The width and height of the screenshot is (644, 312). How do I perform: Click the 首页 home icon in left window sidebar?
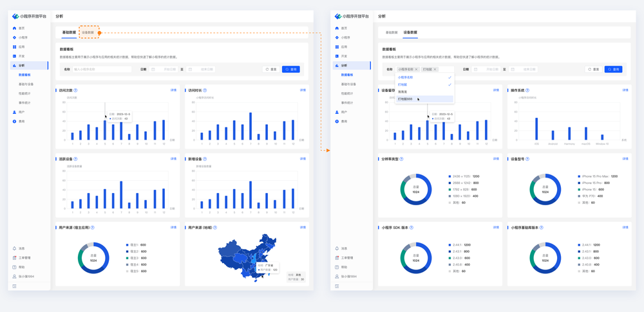(x=14, y=28)
